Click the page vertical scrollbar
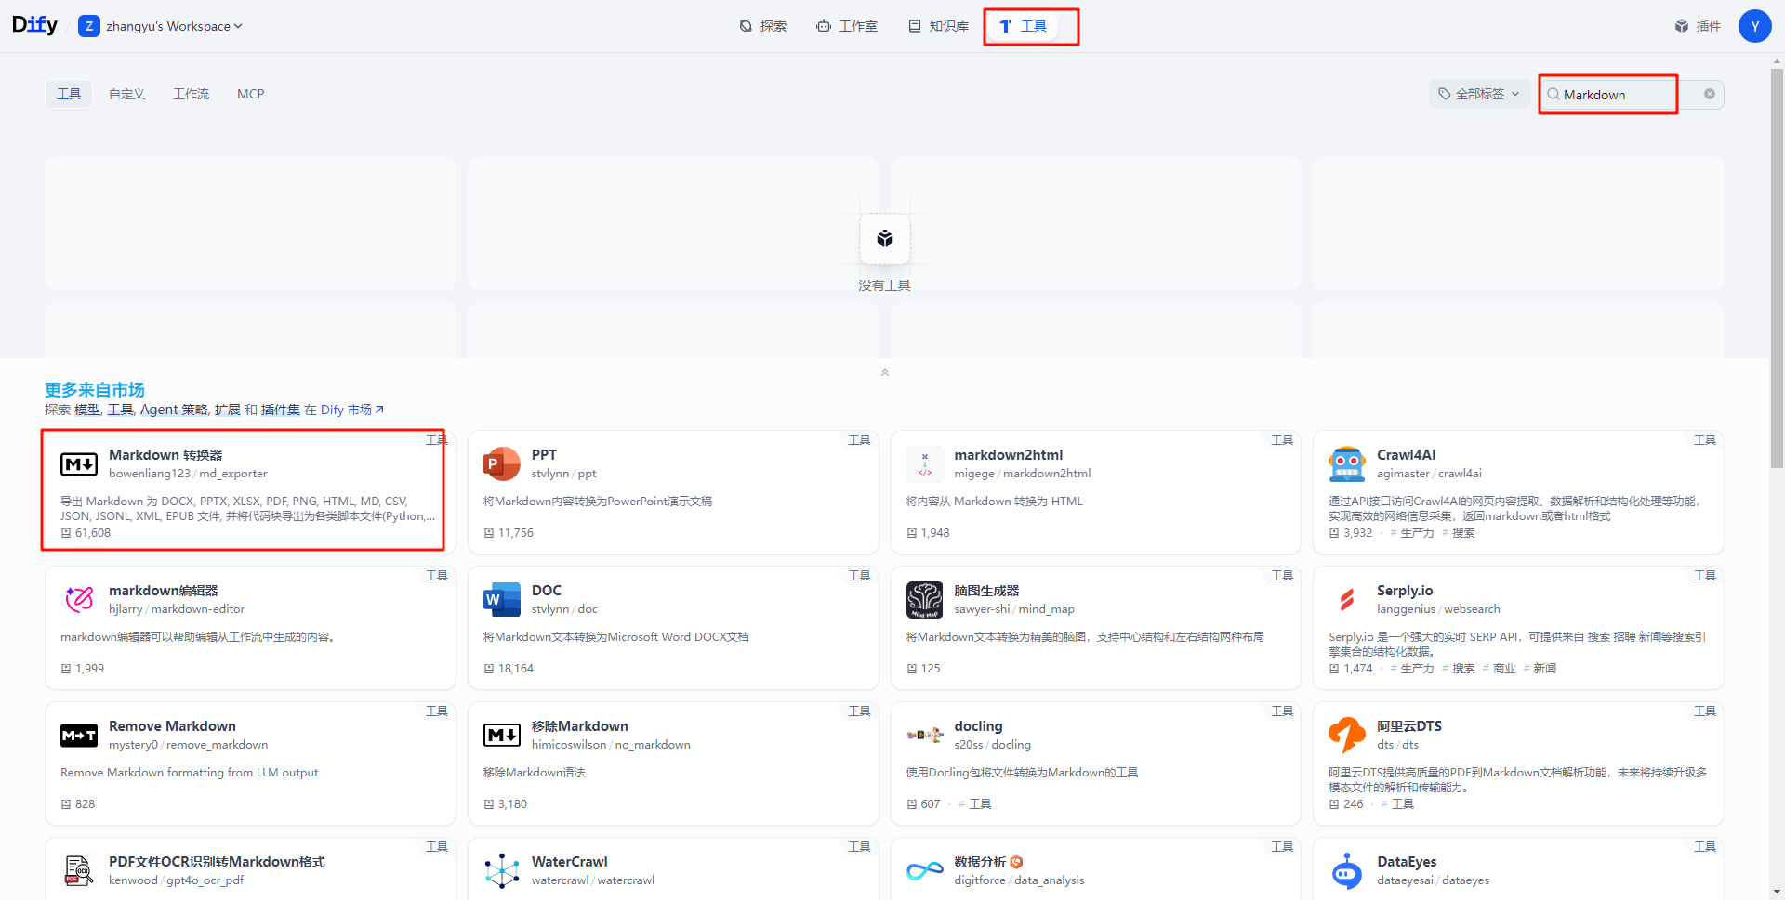The width and height of the screenshot is (1785, 900). pos(1778,269)
